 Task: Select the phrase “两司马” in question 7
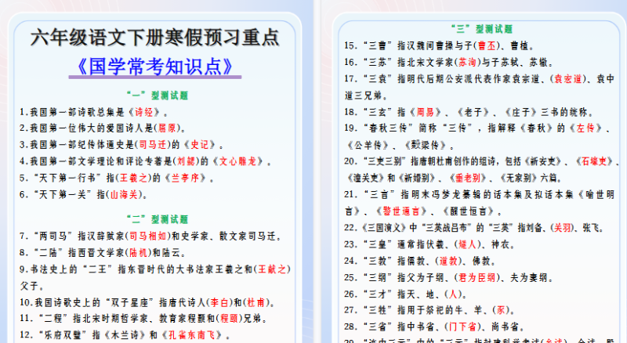[53, 236]
